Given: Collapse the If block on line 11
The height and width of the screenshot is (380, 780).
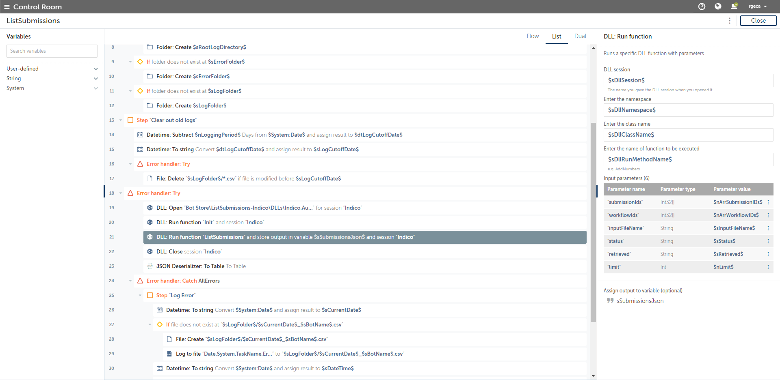Looking at the screenshot, I should click(x=130, y=91).
